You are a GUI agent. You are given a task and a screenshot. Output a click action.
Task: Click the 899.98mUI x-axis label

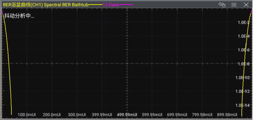click(x=227, y=115)
